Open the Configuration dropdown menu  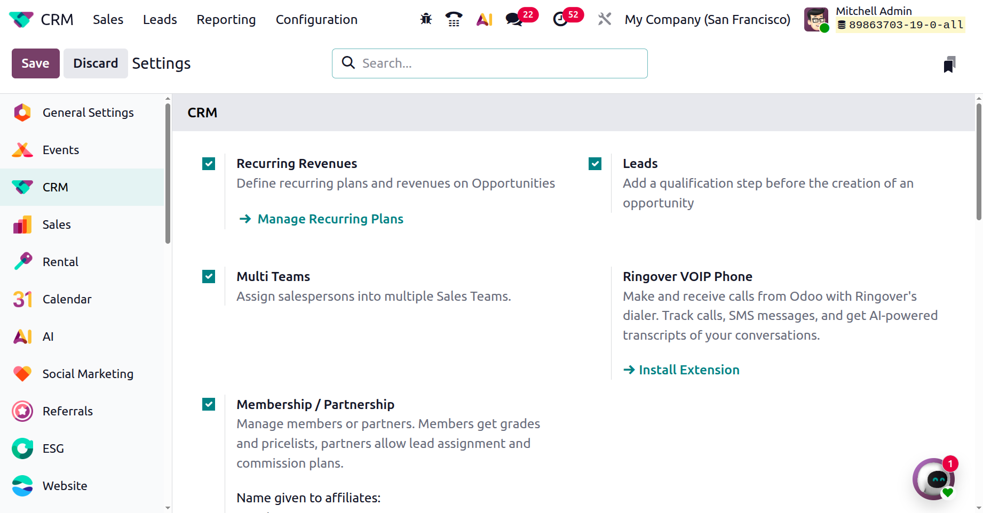(x=316, y=20)
